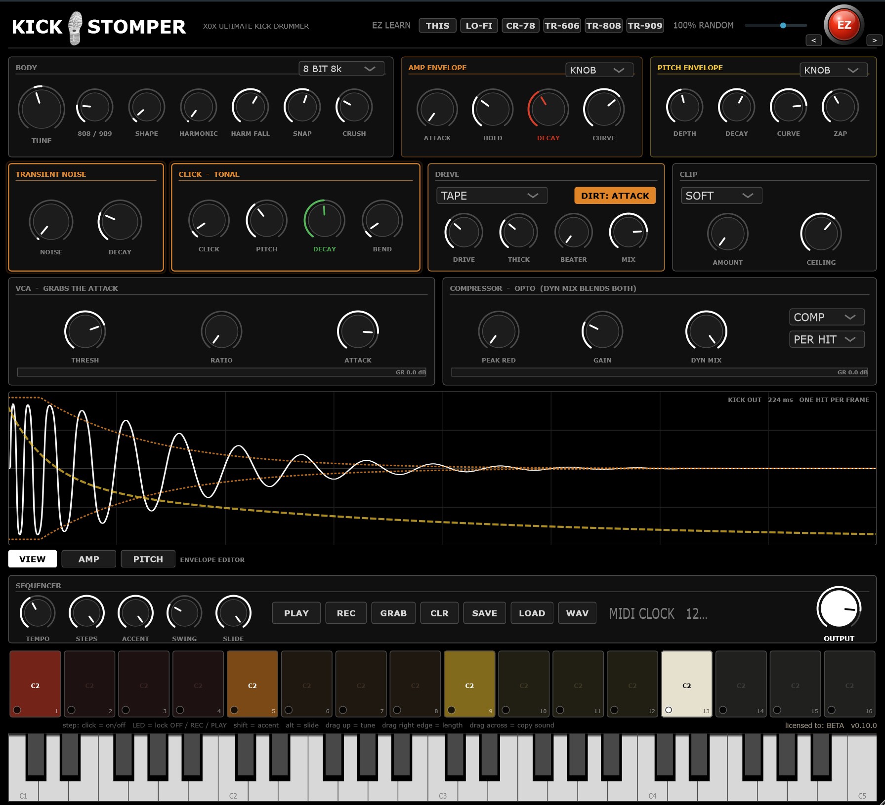Click the Body SHAPE knob
The height and width of the screenshot is (805, 885).
pos(147,107)
